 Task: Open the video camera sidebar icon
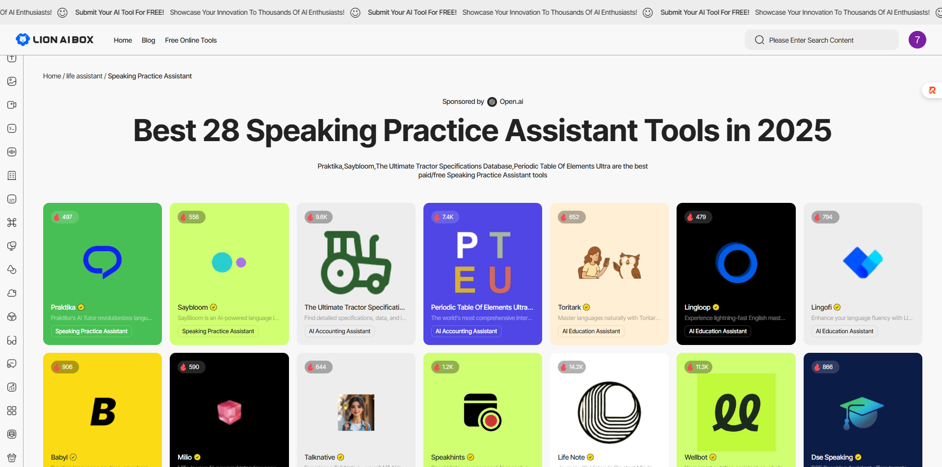tap(12, 105)
